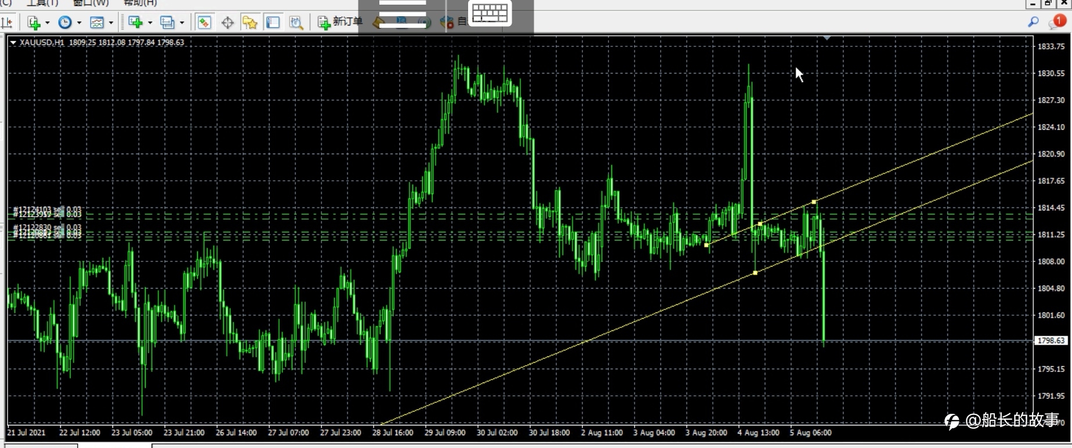Screen dimensions: 1072x448
Task: Click the chart shift triangle marker on the top border
Action: coord(827,38)
